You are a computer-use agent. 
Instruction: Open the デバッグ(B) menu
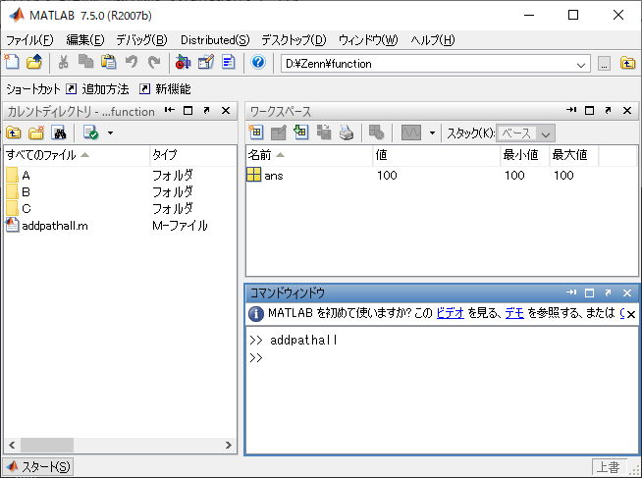tap(141, 40)
